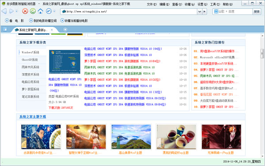Open ranking 05 雨林木风 GHOST XP SP3 link
The width and height of the screenshot is (265, 166).
pyautogui.click(x=219, y=76)
